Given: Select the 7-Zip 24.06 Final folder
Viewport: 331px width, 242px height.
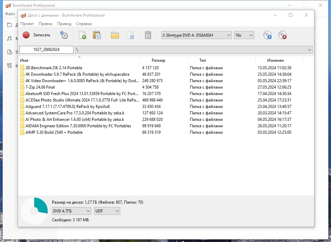Looking at the screenshot, I should 40,87.
